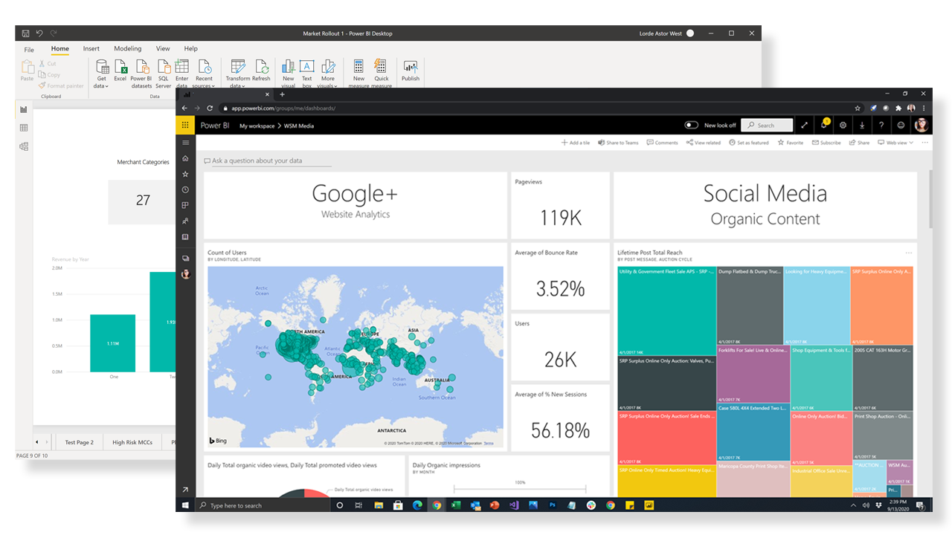Click Home icon in Power BI service sidebar
The image size is (952, 535).
185,158
